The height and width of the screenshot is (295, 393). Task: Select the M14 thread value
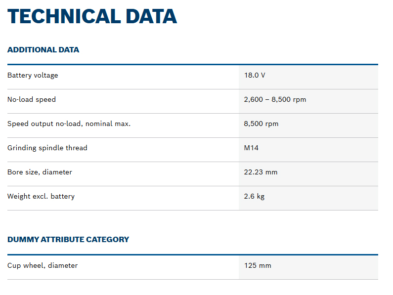(x=251, y=148)
